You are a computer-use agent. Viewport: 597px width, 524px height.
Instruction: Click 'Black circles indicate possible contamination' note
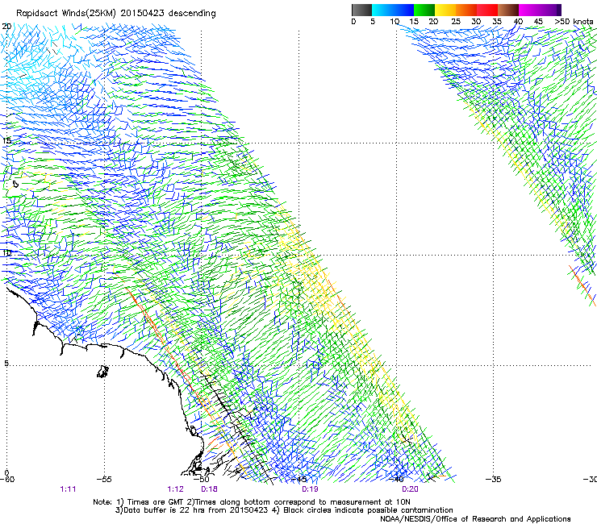click(368, 510)
